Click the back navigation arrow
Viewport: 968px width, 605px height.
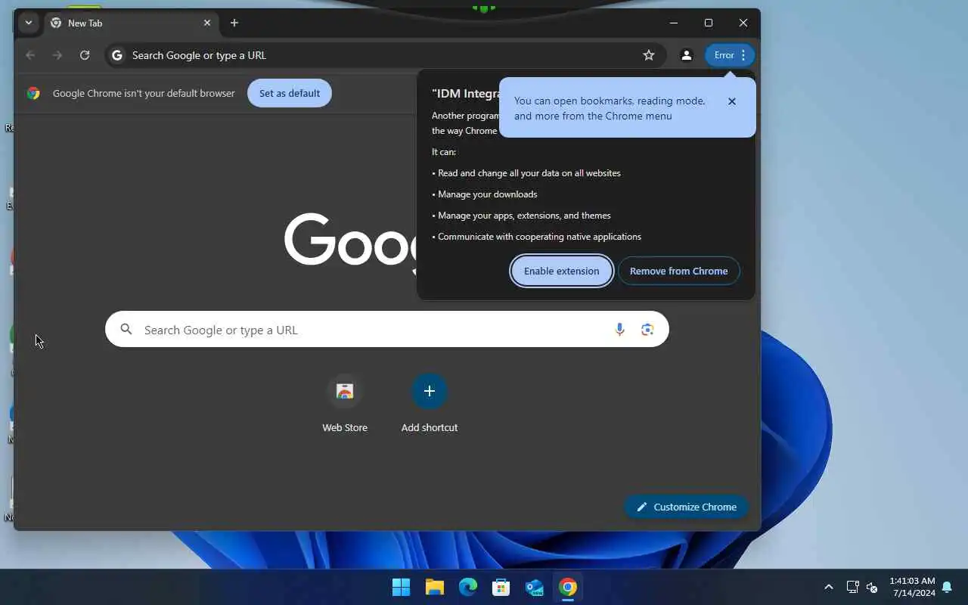(30, 55)
